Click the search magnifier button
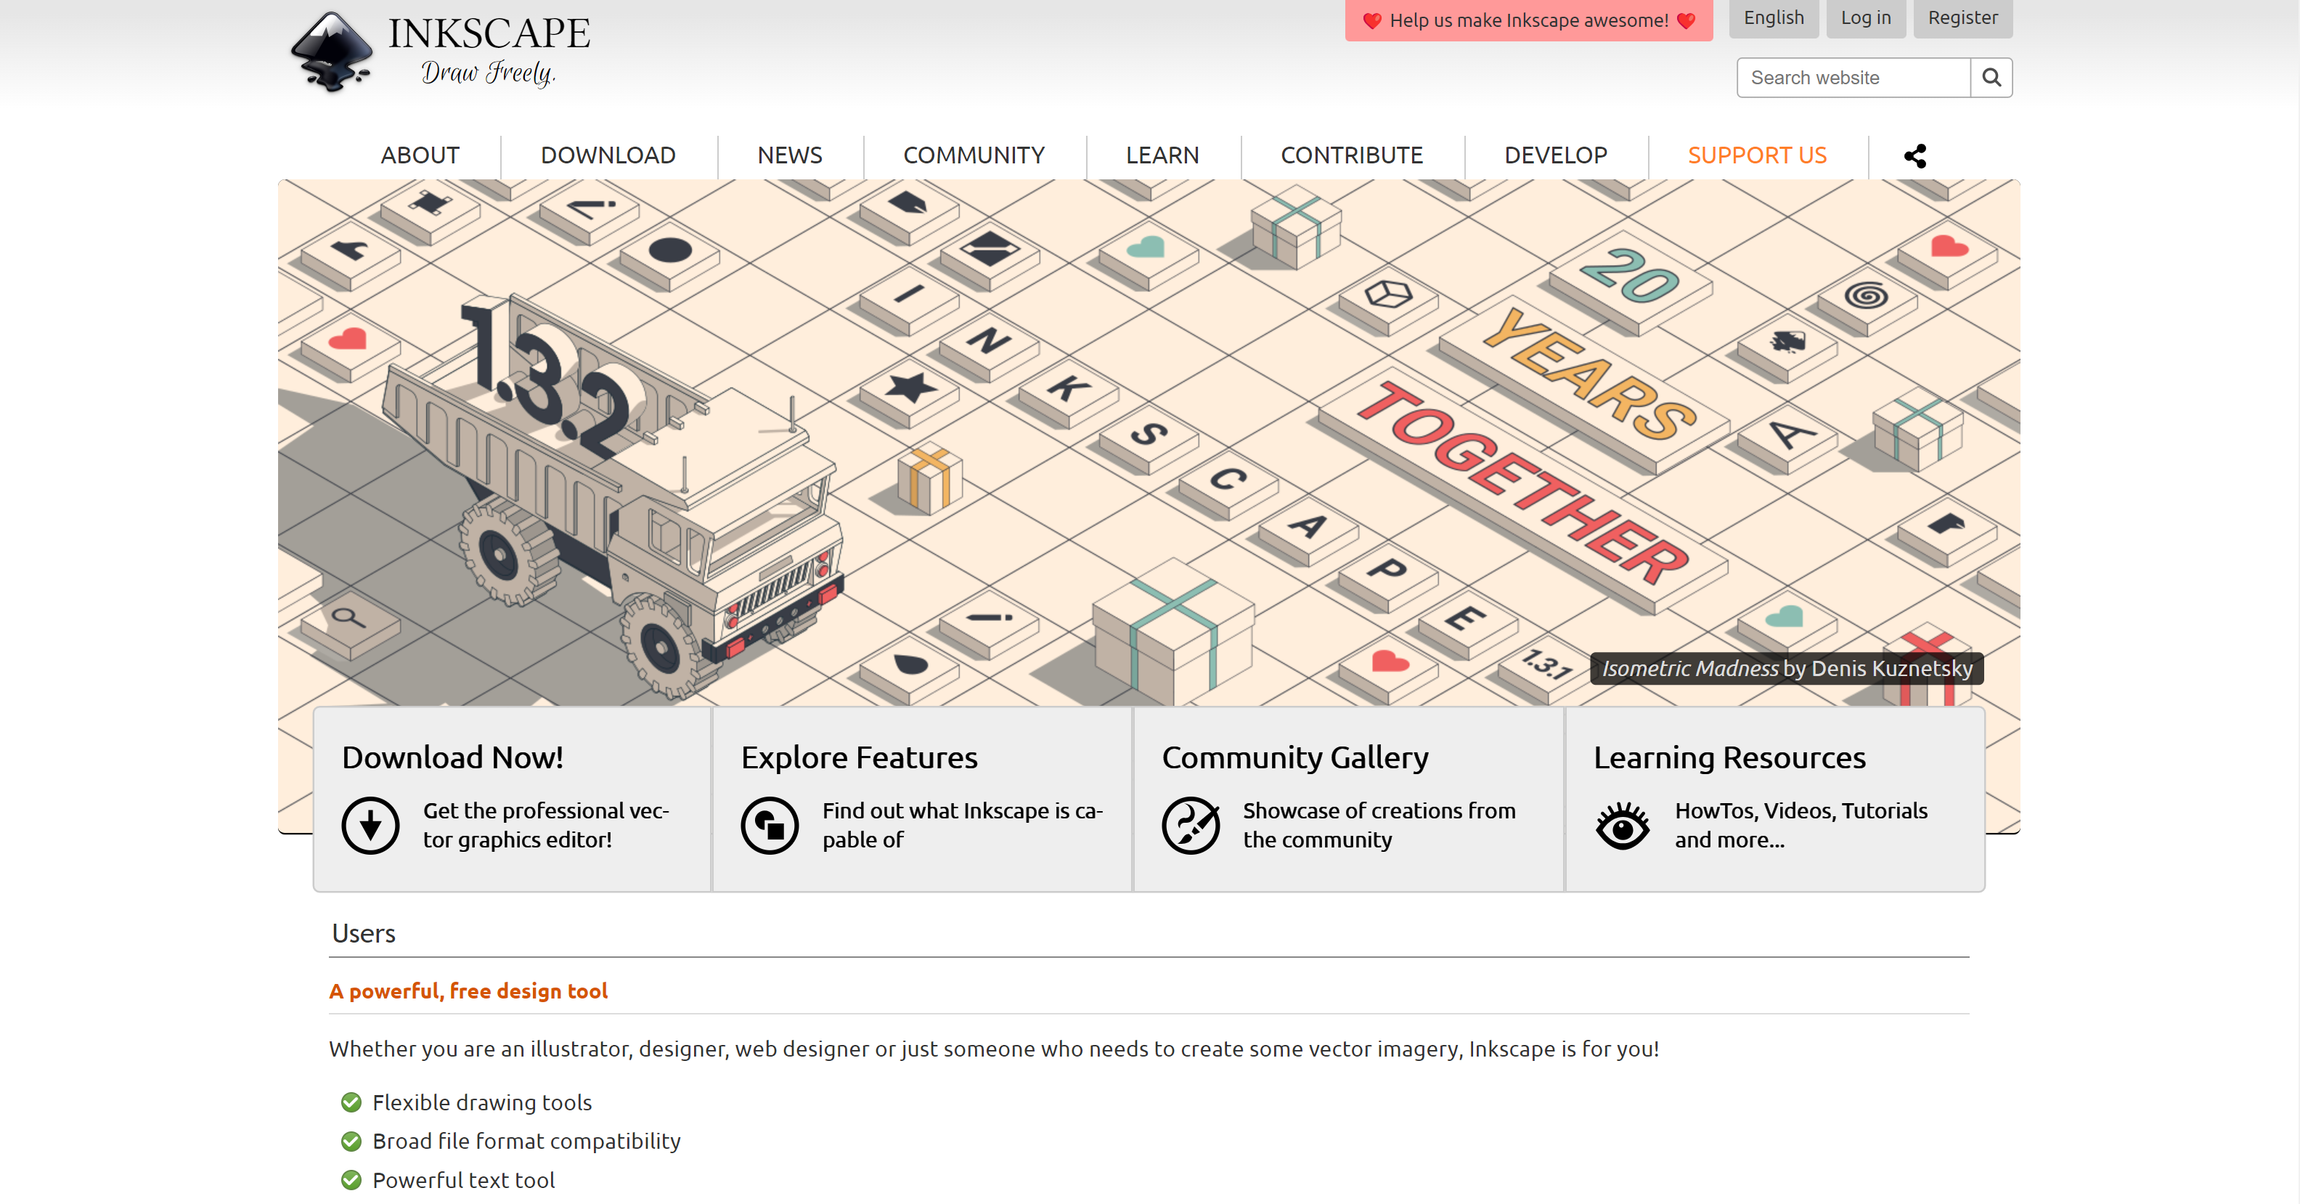Image resolution: width=2300 pixels, height=1204 pixels. (x=1991, y=78)
